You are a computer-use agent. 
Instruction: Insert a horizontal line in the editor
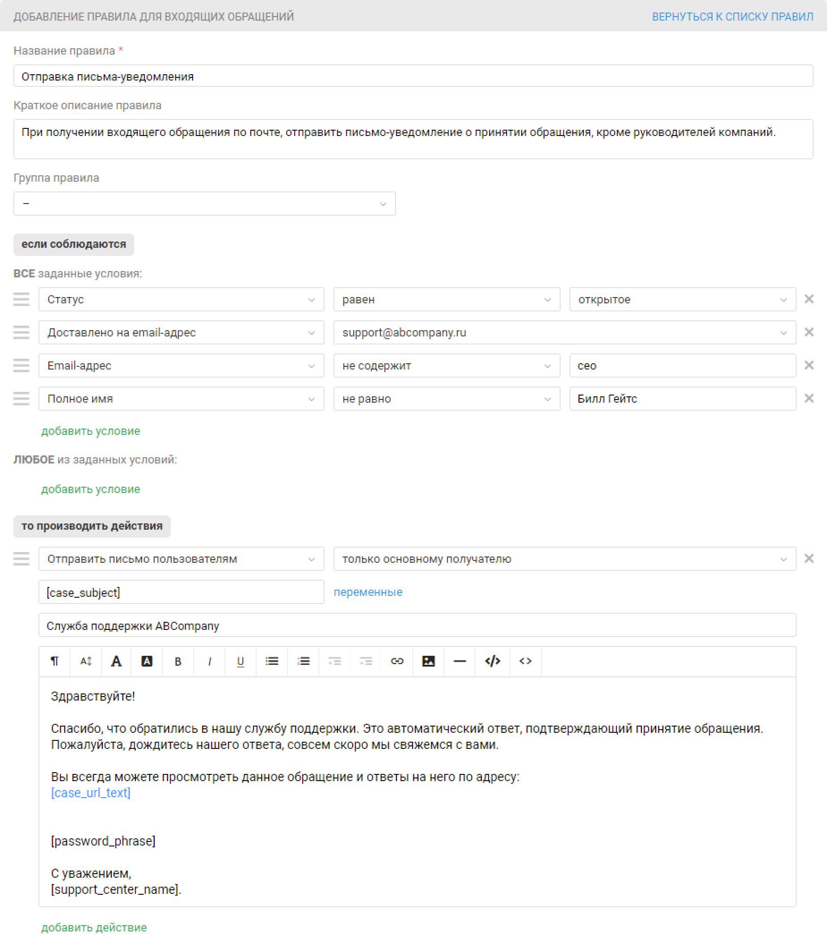pos(460,662)
